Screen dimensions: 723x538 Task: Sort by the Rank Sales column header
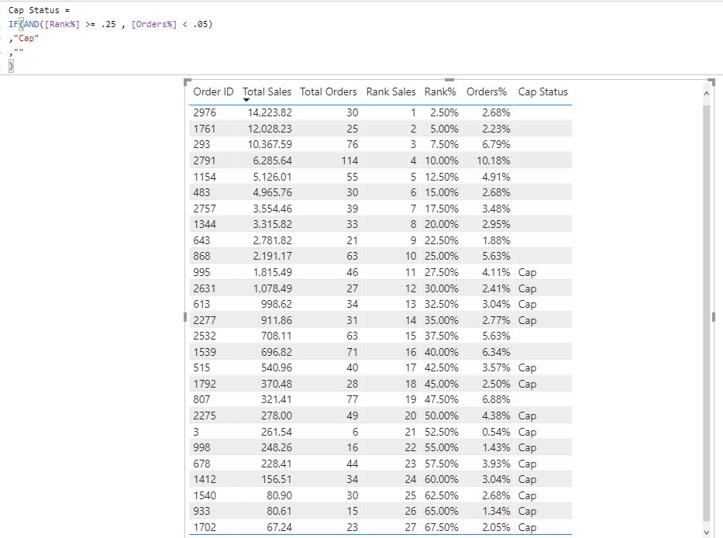coord(391,91)
